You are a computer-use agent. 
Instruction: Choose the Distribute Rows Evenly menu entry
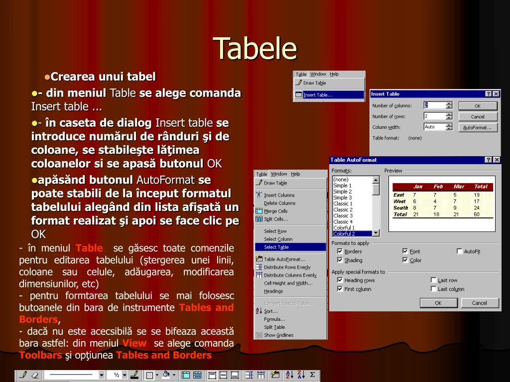tap(290, 267)
